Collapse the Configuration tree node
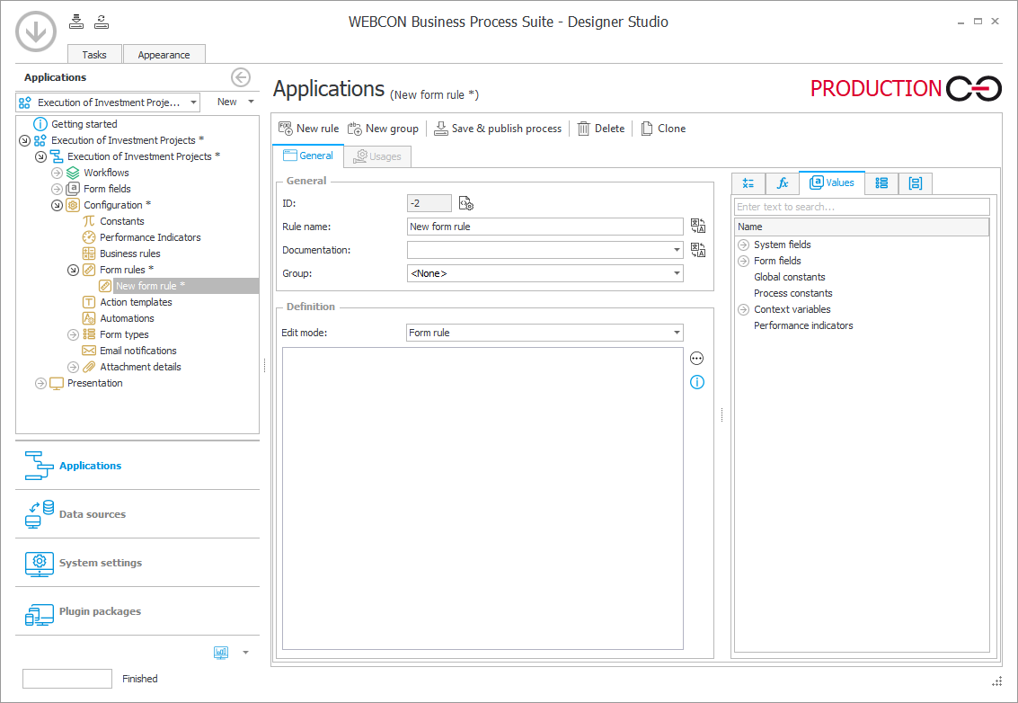 pos(58,205)
